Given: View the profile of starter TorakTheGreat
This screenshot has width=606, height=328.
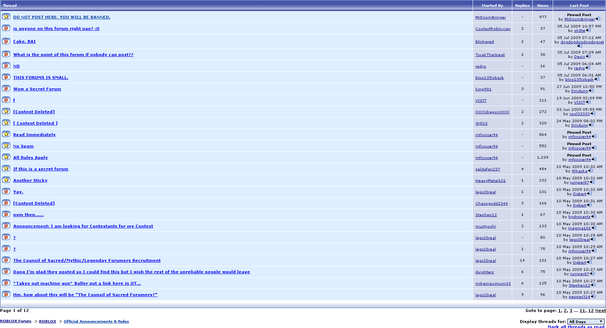Looking at the screenshot, I should point(490,55).
